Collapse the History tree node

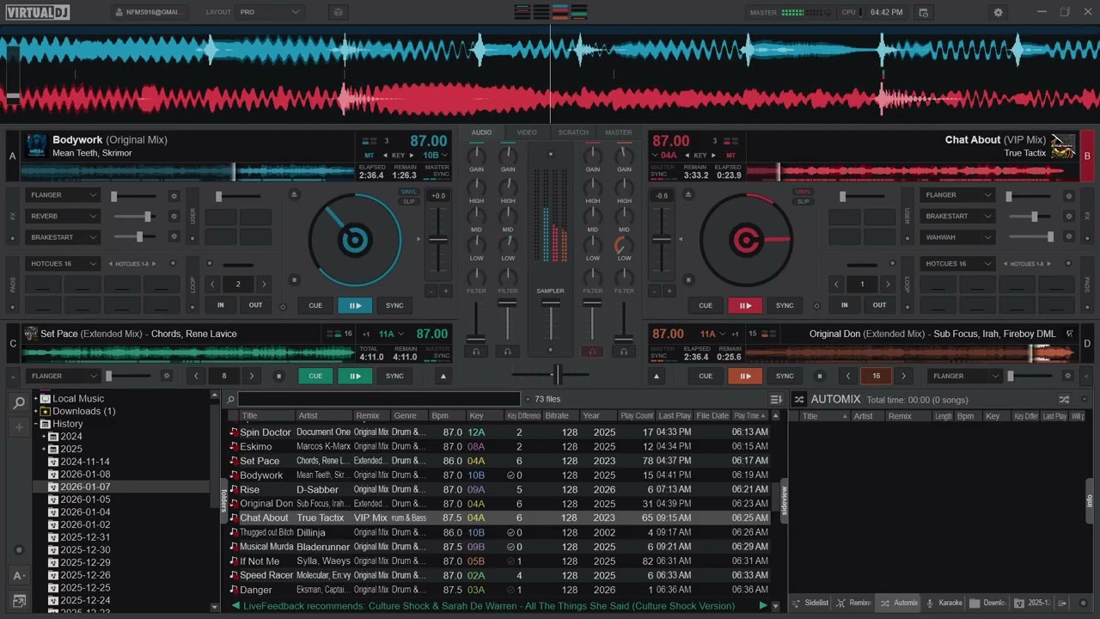pos(36,424)
